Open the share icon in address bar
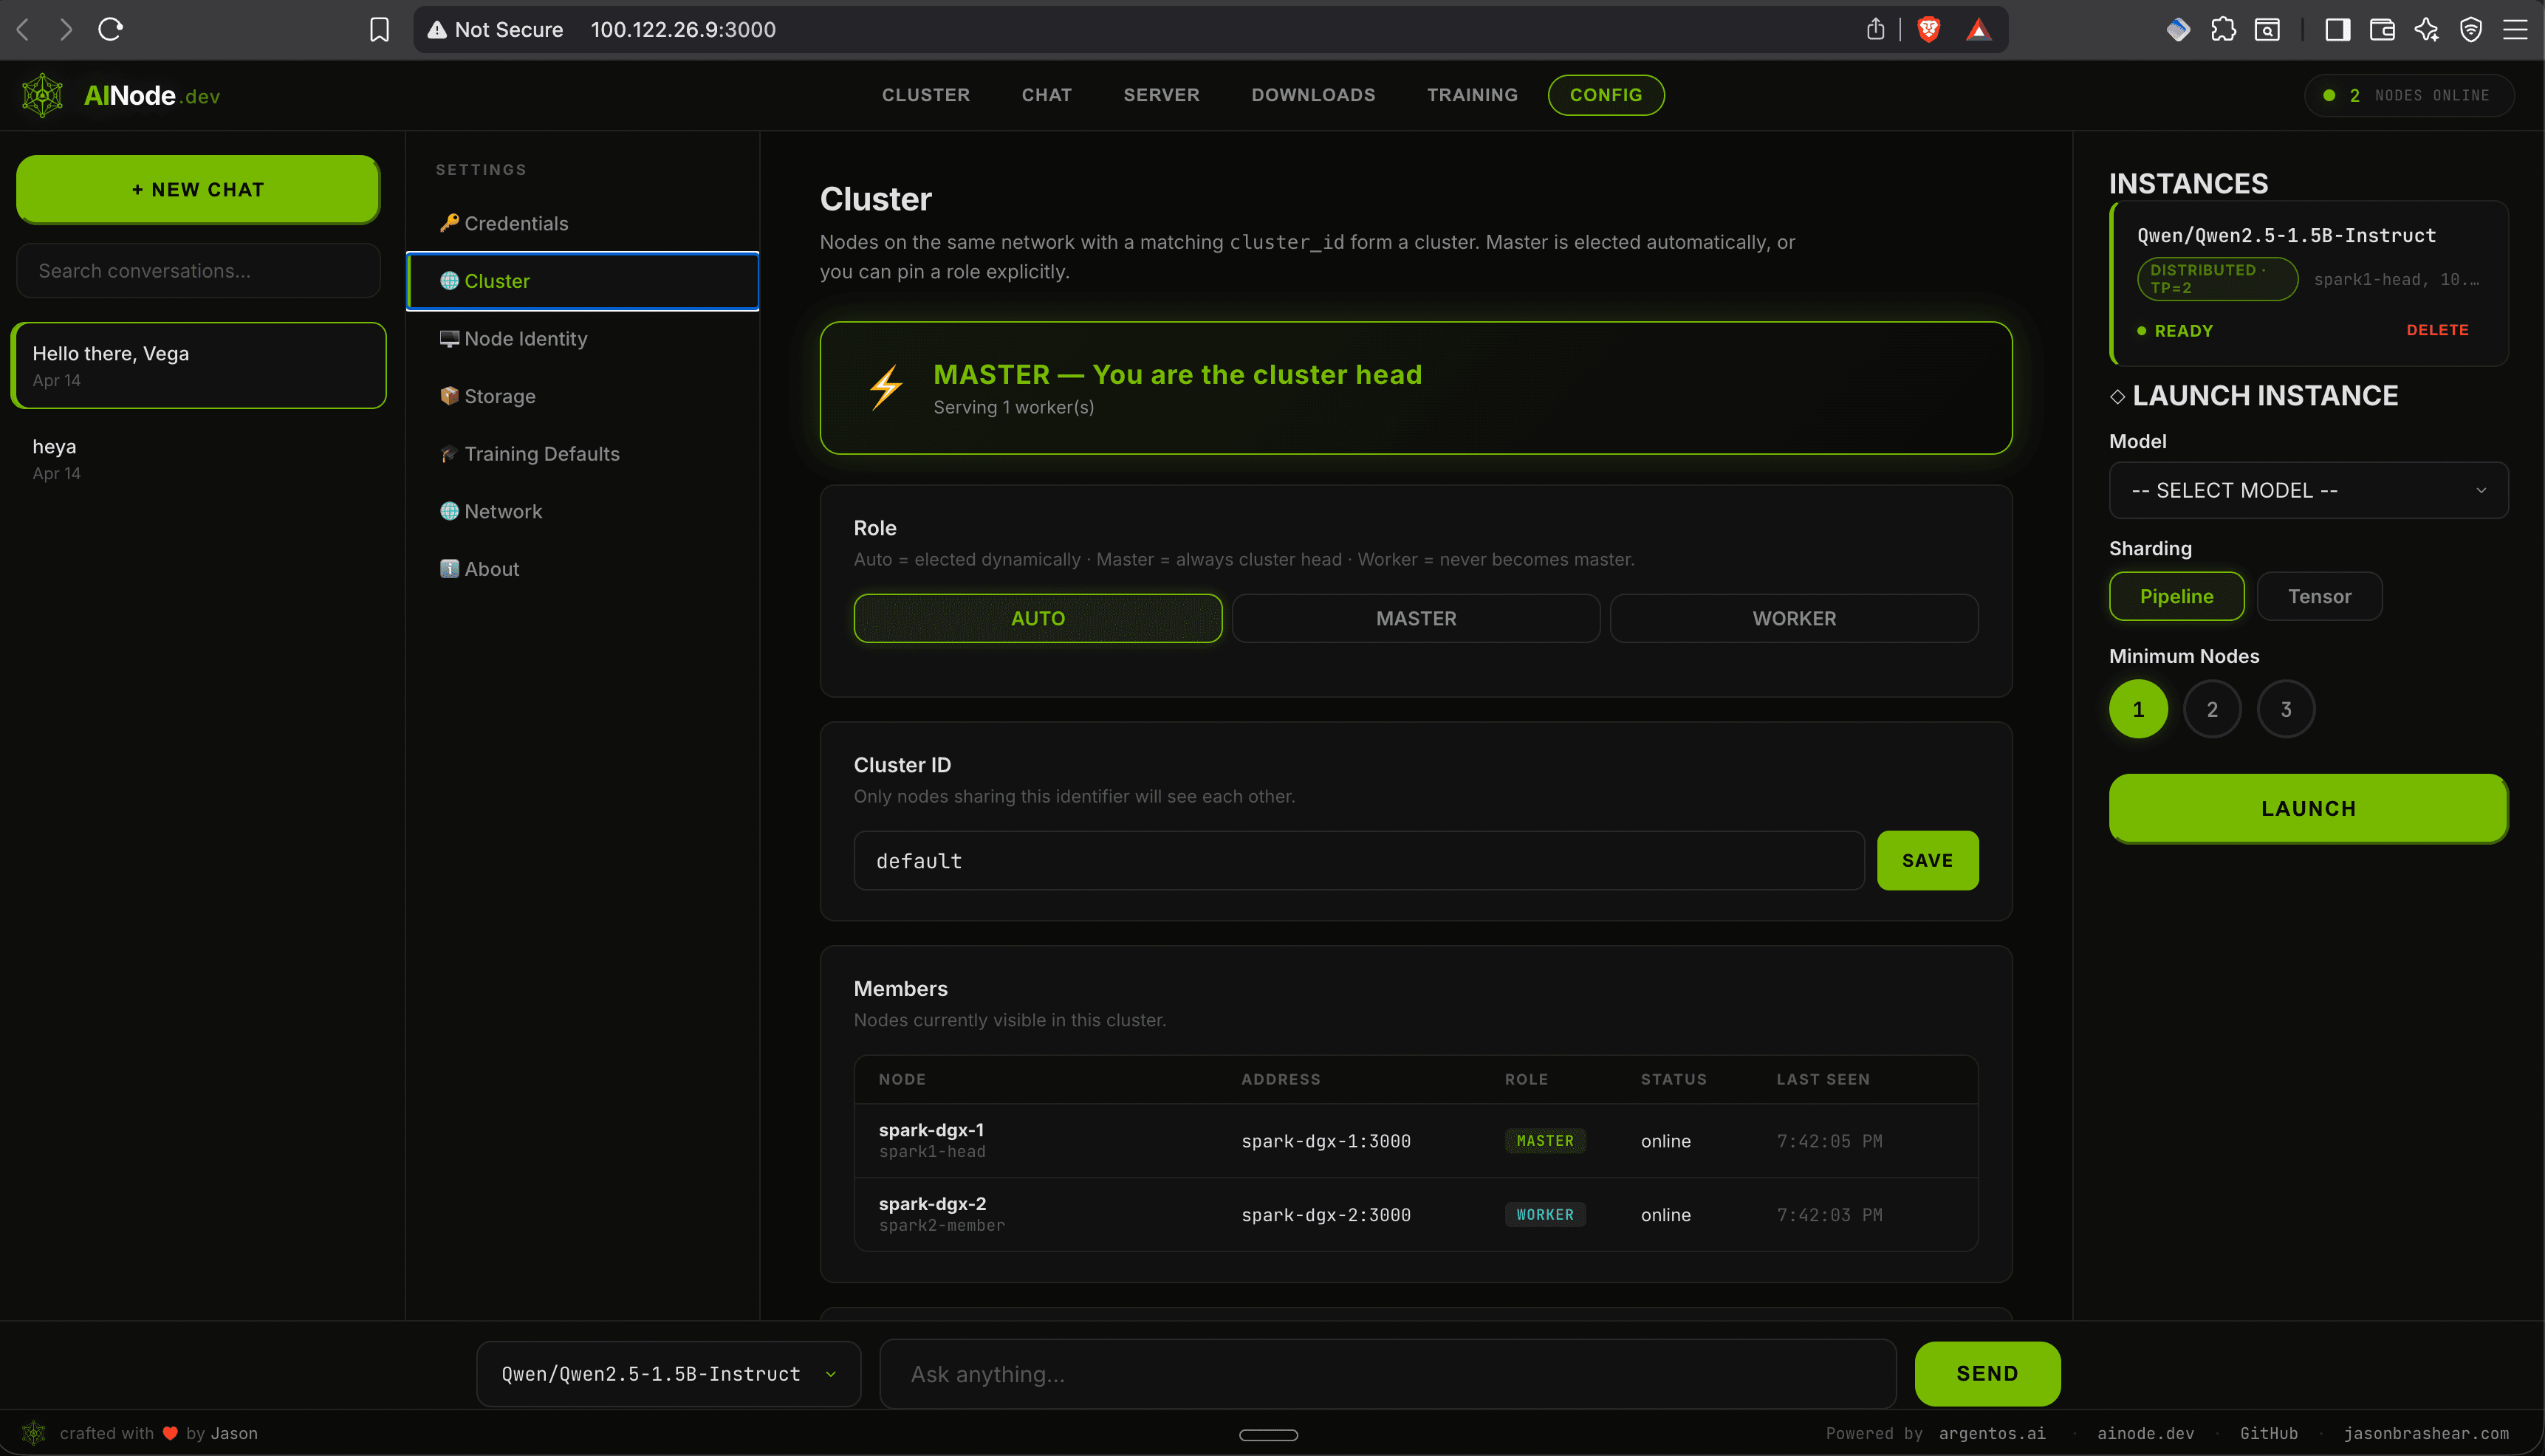Screen dimensions: 2545x1456 click(1875, 29)
